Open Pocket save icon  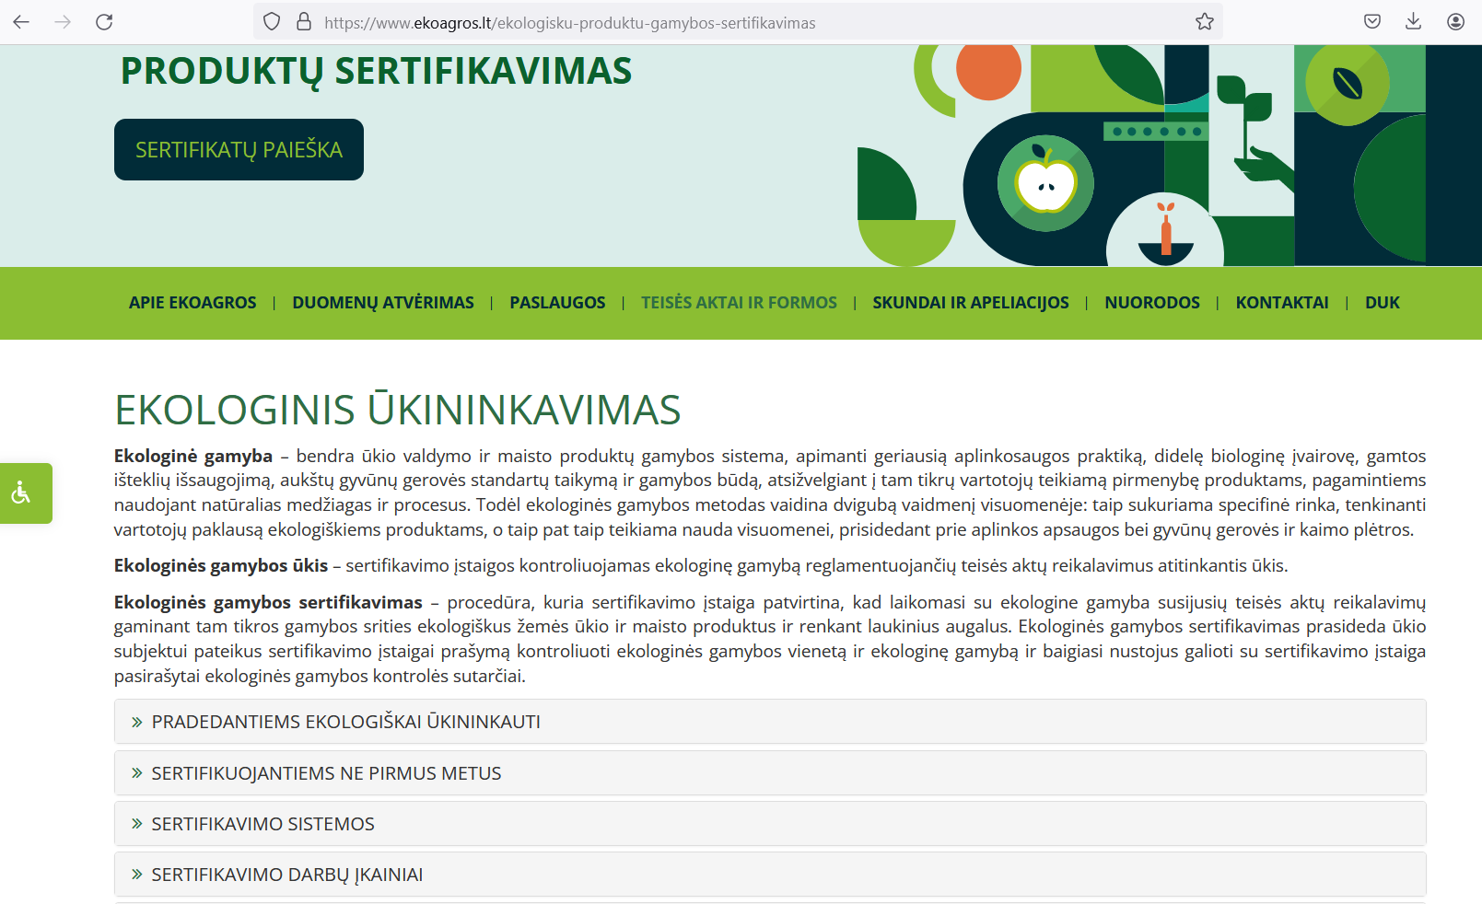(x=1372, y=22)
